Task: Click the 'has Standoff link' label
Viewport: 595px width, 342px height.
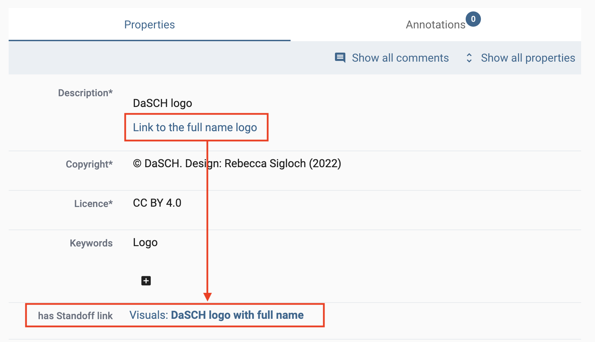Action: (75, 316)
